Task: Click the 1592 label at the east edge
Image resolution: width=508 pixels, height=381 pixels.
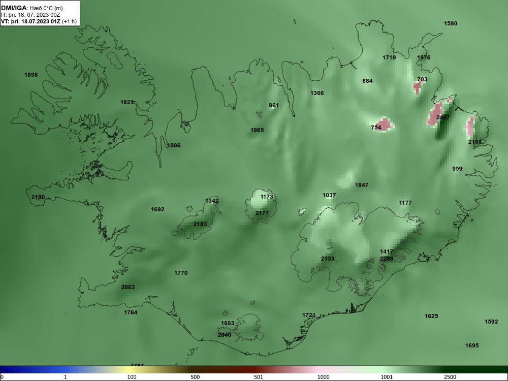Action: (491, 322)
